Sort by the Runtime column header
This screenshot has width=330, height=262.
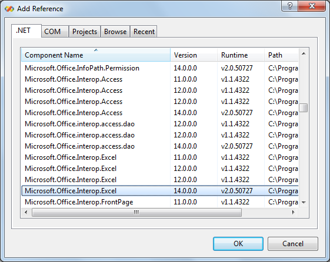pyautogui.click(x=241, y=55)
